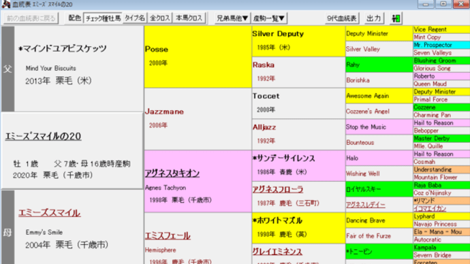Open the 配色 color scheme option

click(x=74, y=18)
